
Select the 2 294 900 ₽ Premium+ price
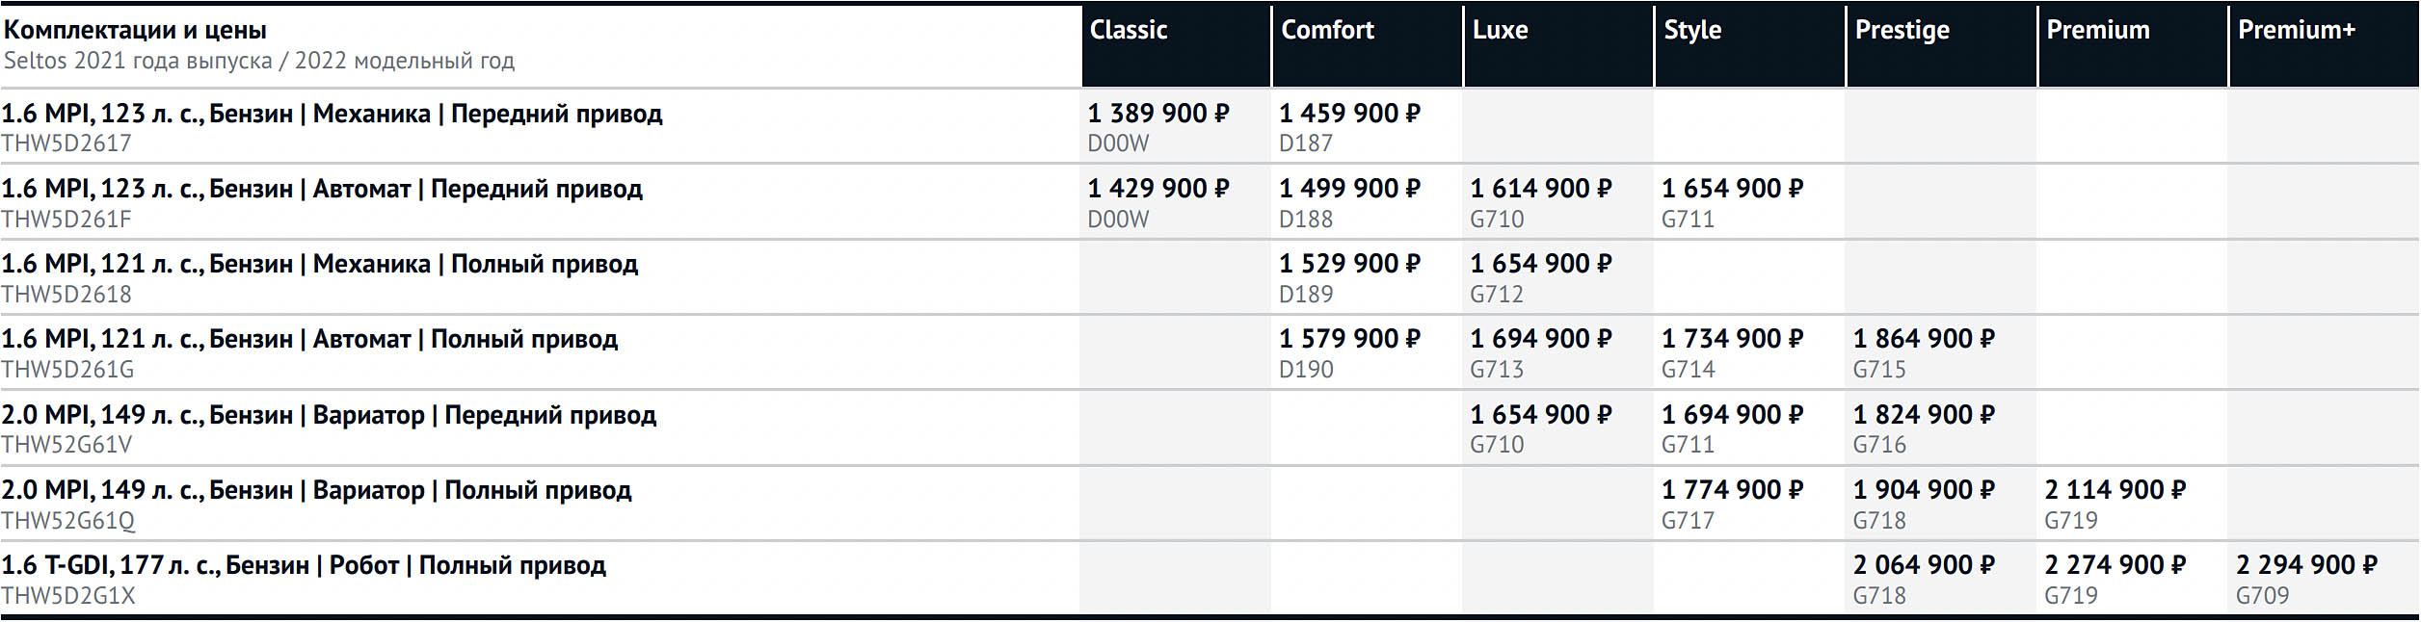coord(2306,565)
